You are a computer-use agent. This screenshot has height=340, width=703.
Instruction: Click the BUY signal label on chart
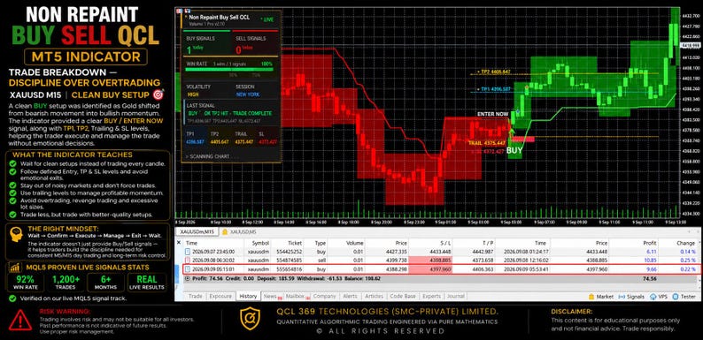click(514, 151)
